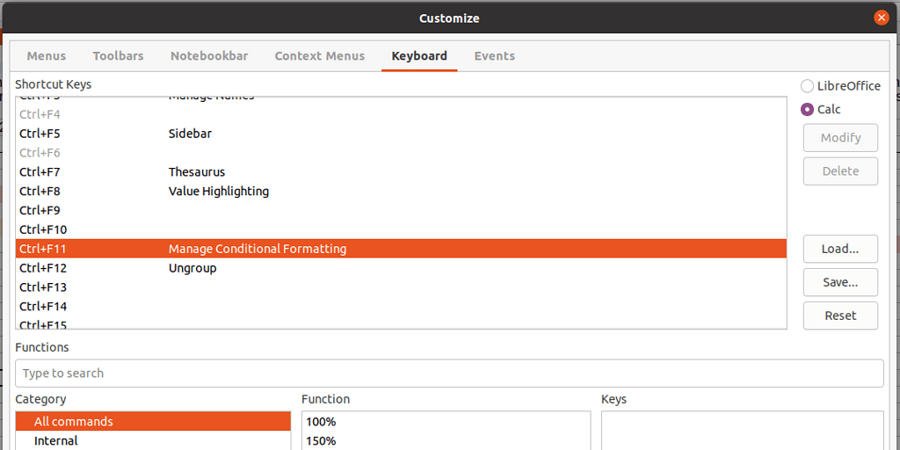Choose the Calc radio option
Screen dimensions: 900x450
807,110
